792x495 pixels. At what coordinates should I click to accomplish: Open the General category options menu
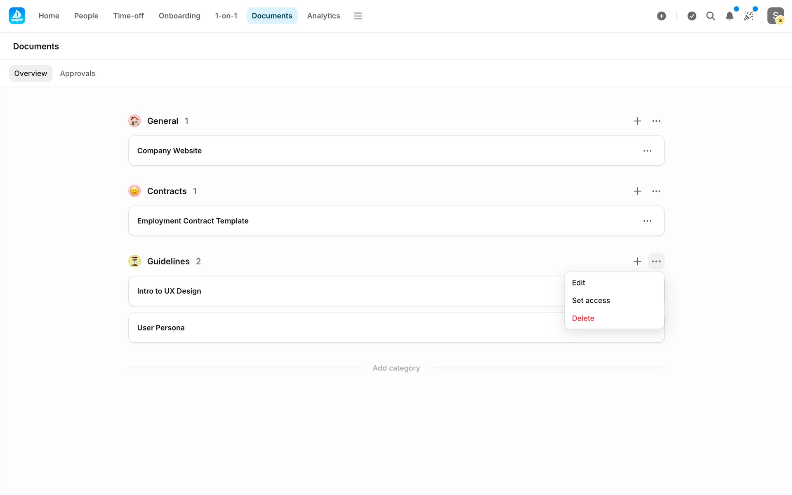click(x=656, y=121)
